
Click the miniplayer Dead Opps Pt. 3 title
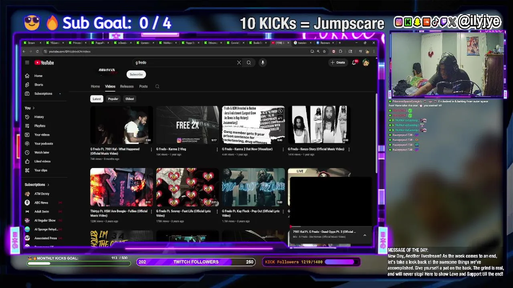tap(324, 232)
